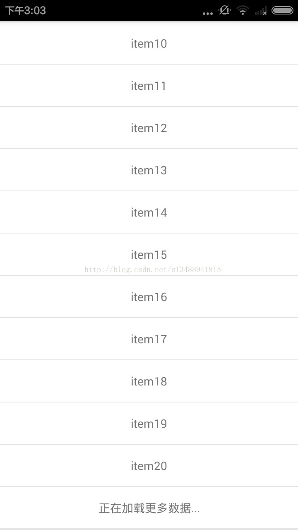The width and height of the screenshot is (298, 530).
Task: Select item10 in the list
Action: point(149,43)
